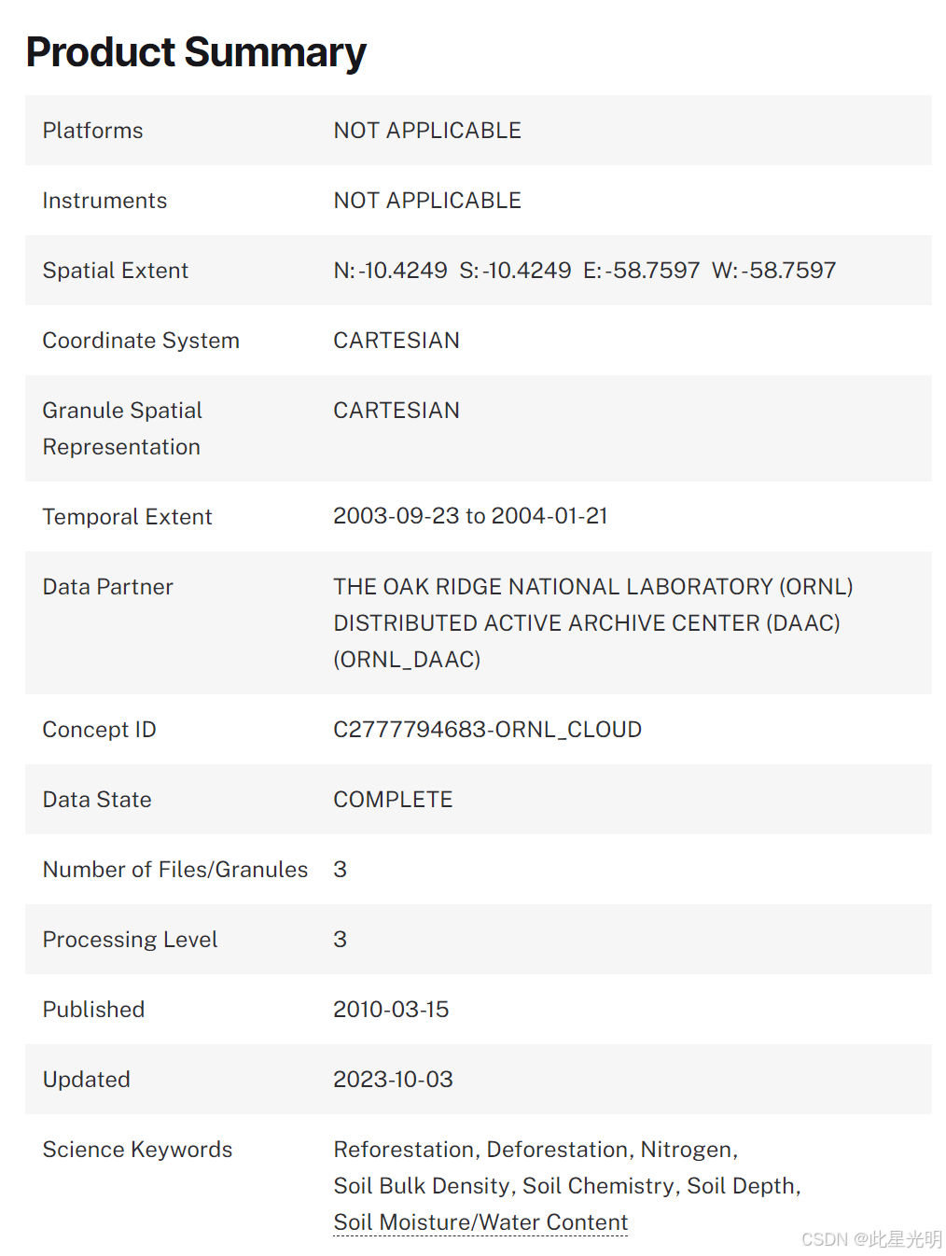Click the Published date 2010-03-15
The height and width of the screenshot is (1256, 946).
[391, 1010]
